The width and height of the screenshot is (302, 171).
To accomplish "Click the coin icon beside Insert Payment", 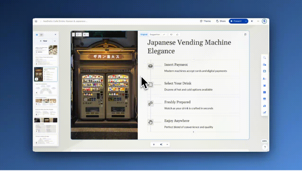I will click(x=150, y=66).
